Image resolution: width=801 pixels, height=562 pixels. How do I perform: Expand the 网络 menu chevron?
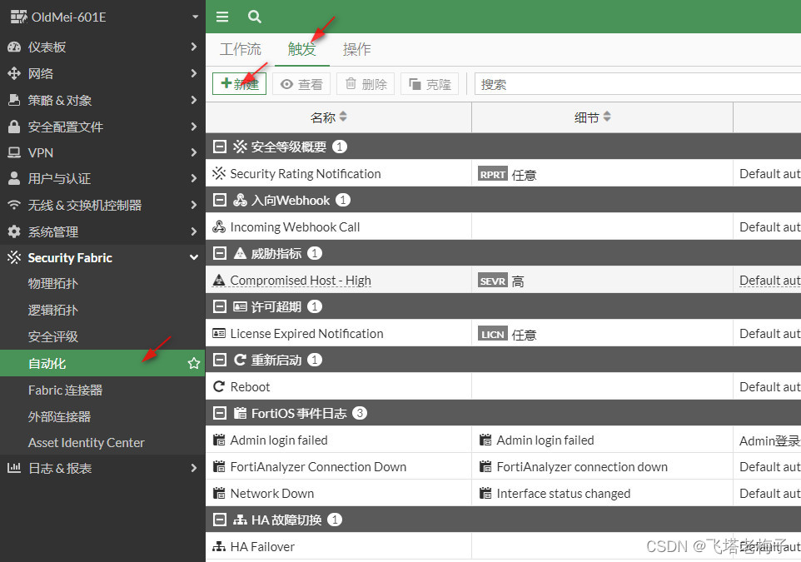pos(194,73)
